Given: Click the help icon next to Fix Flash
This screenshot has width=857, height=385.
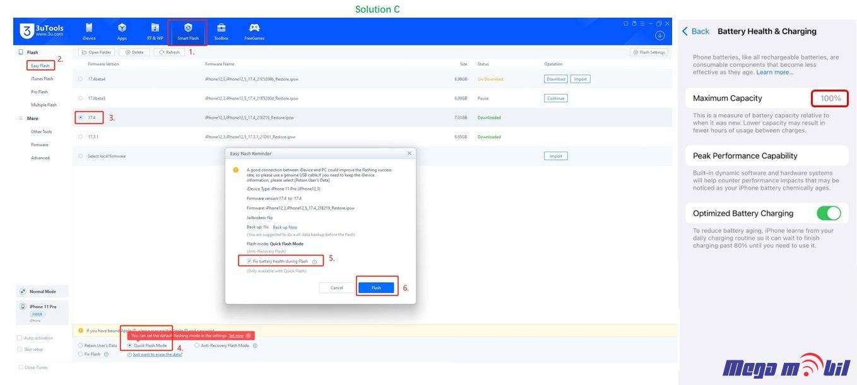Looking at the screenshot, I should click(x=106, y=354).
